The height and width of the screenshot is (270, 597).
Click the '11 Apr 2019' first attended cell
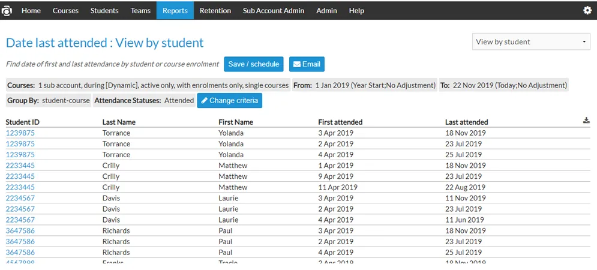tap(338, 187)
